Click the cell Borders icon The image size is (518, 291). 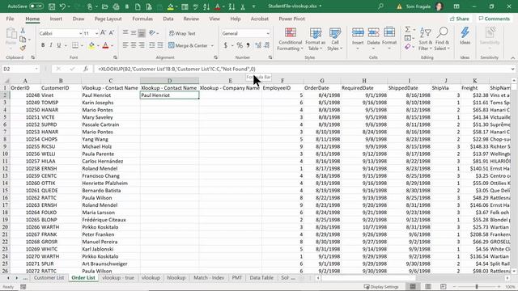coord(75,45)
